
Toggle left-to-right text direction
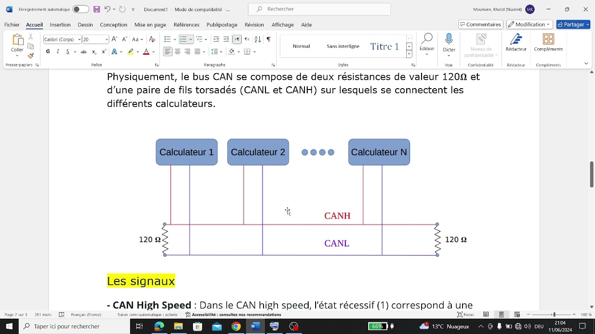pyautogui.click(x=237, y=39)
